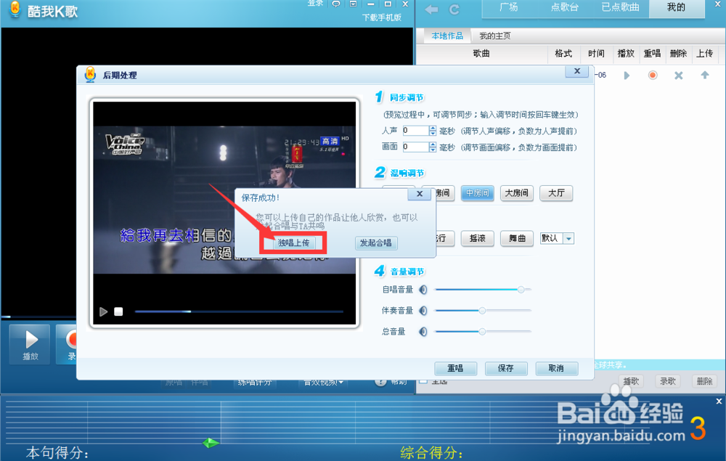
Task: Select the 中房间 reverb option
Action: click(478, 193)
